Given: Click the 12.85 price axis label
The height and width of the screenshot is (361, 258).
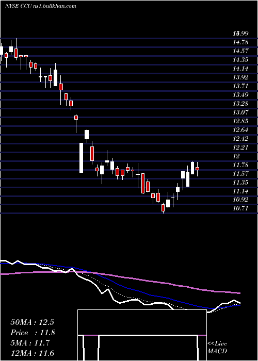Looking at the screenshot, I should click(240, 121).
